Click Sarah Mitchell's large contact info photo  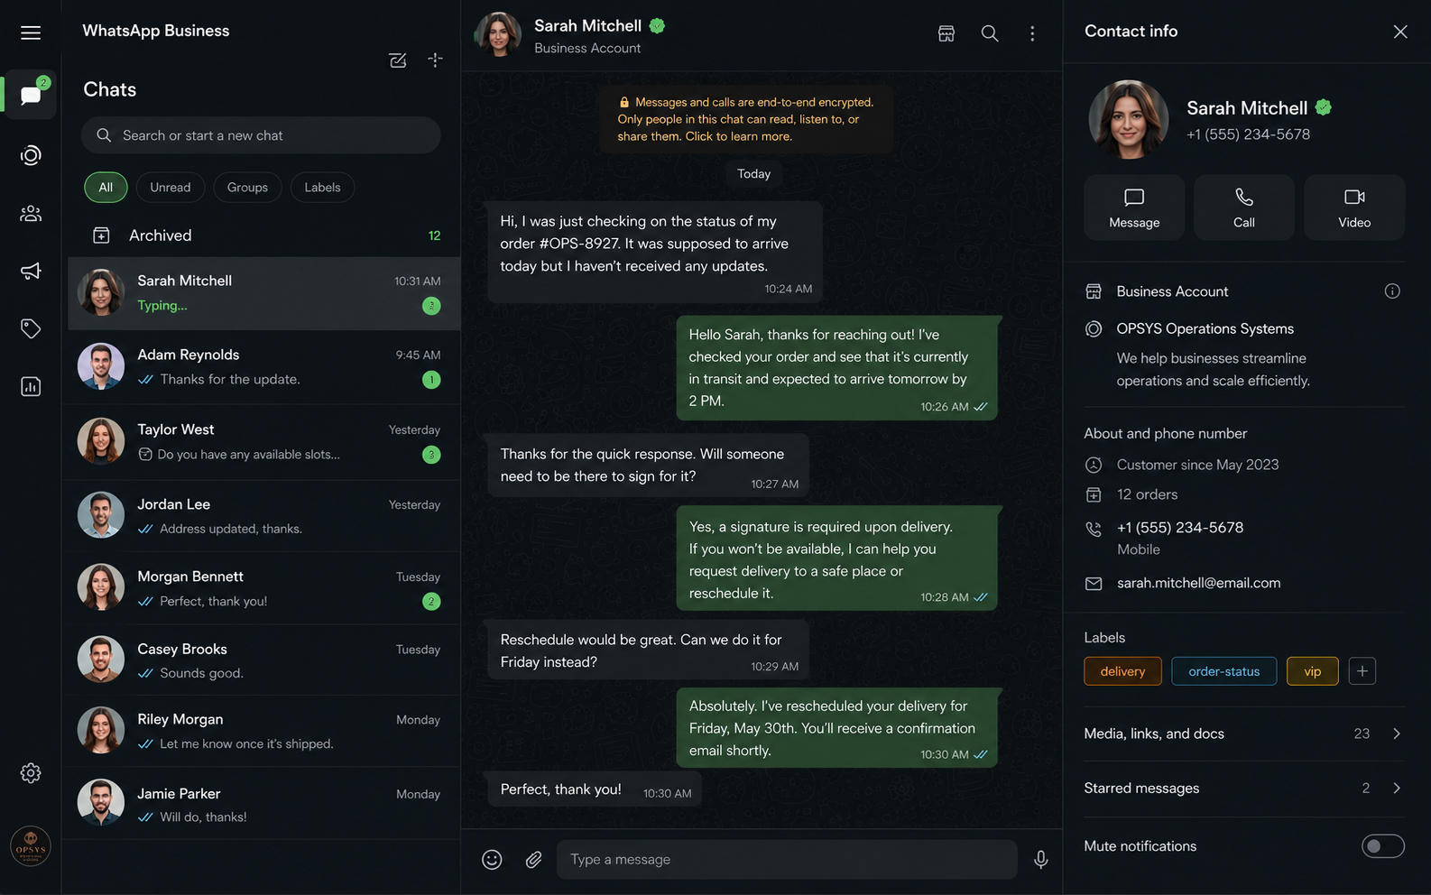[1129, 120]
